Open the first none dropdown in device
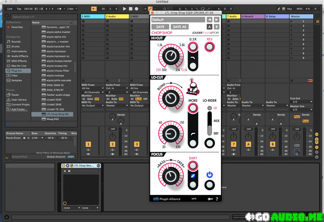324x222 pixels. [71, 208]
